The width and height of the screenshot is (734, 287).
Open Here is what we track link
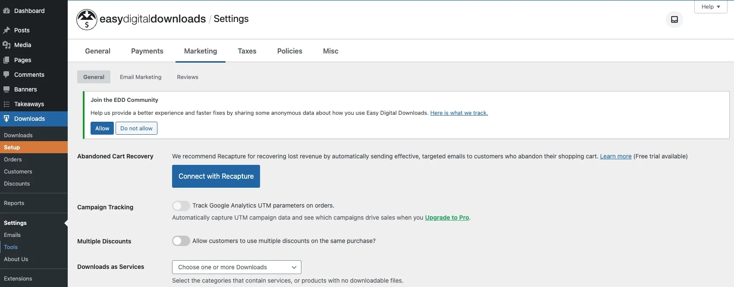459,113
